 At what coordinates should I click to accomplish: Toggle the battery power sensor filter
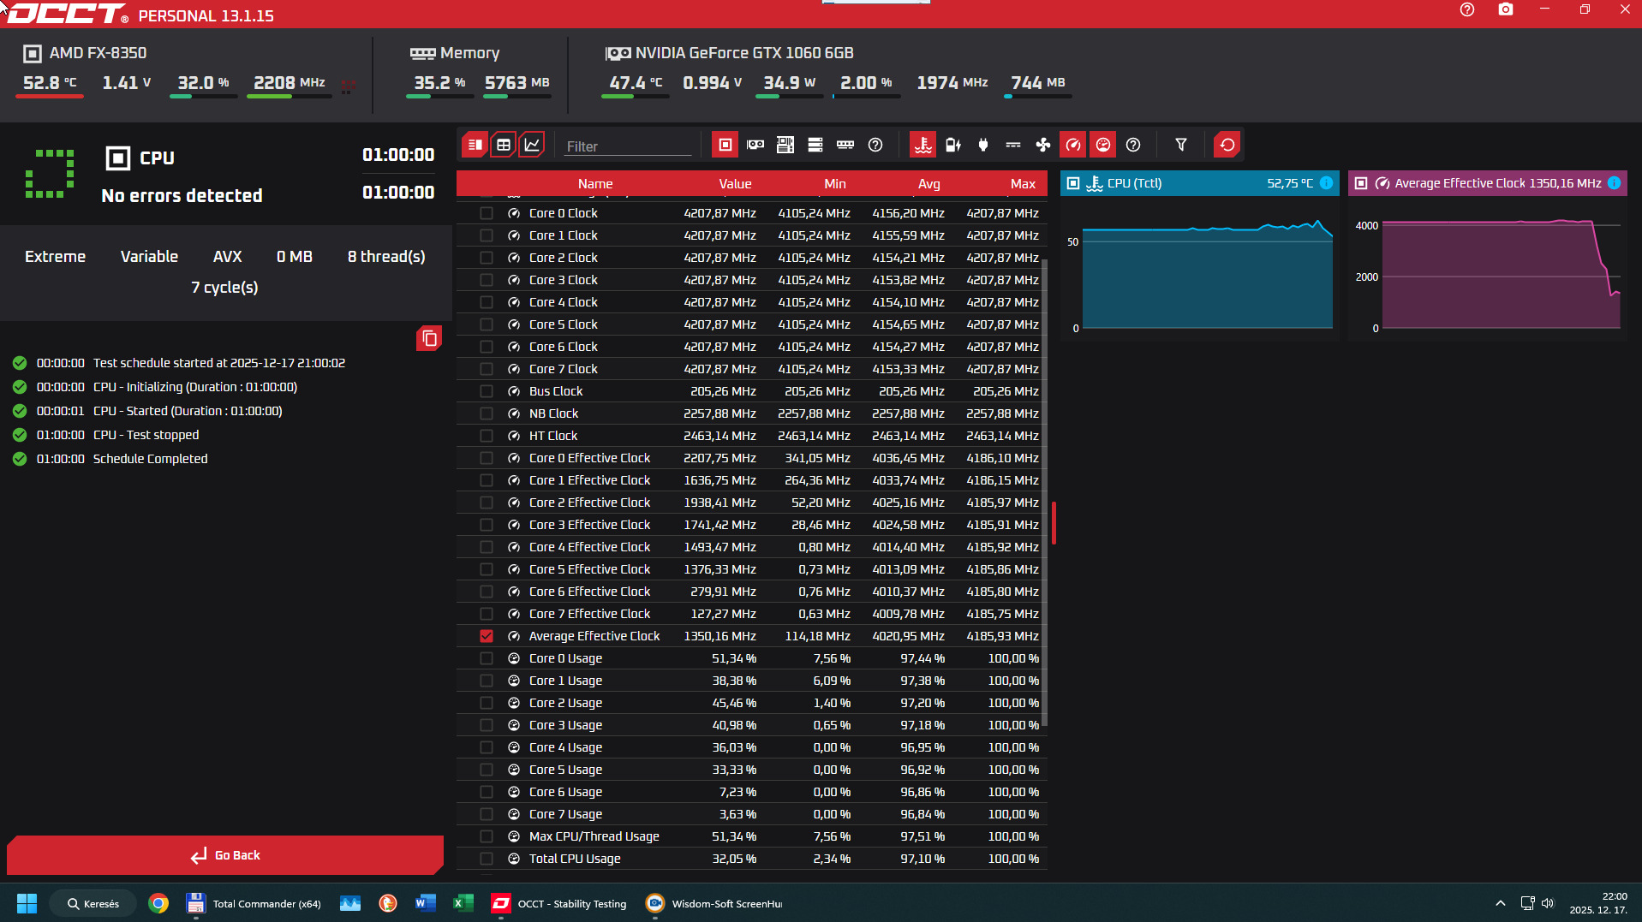point(953,145)
